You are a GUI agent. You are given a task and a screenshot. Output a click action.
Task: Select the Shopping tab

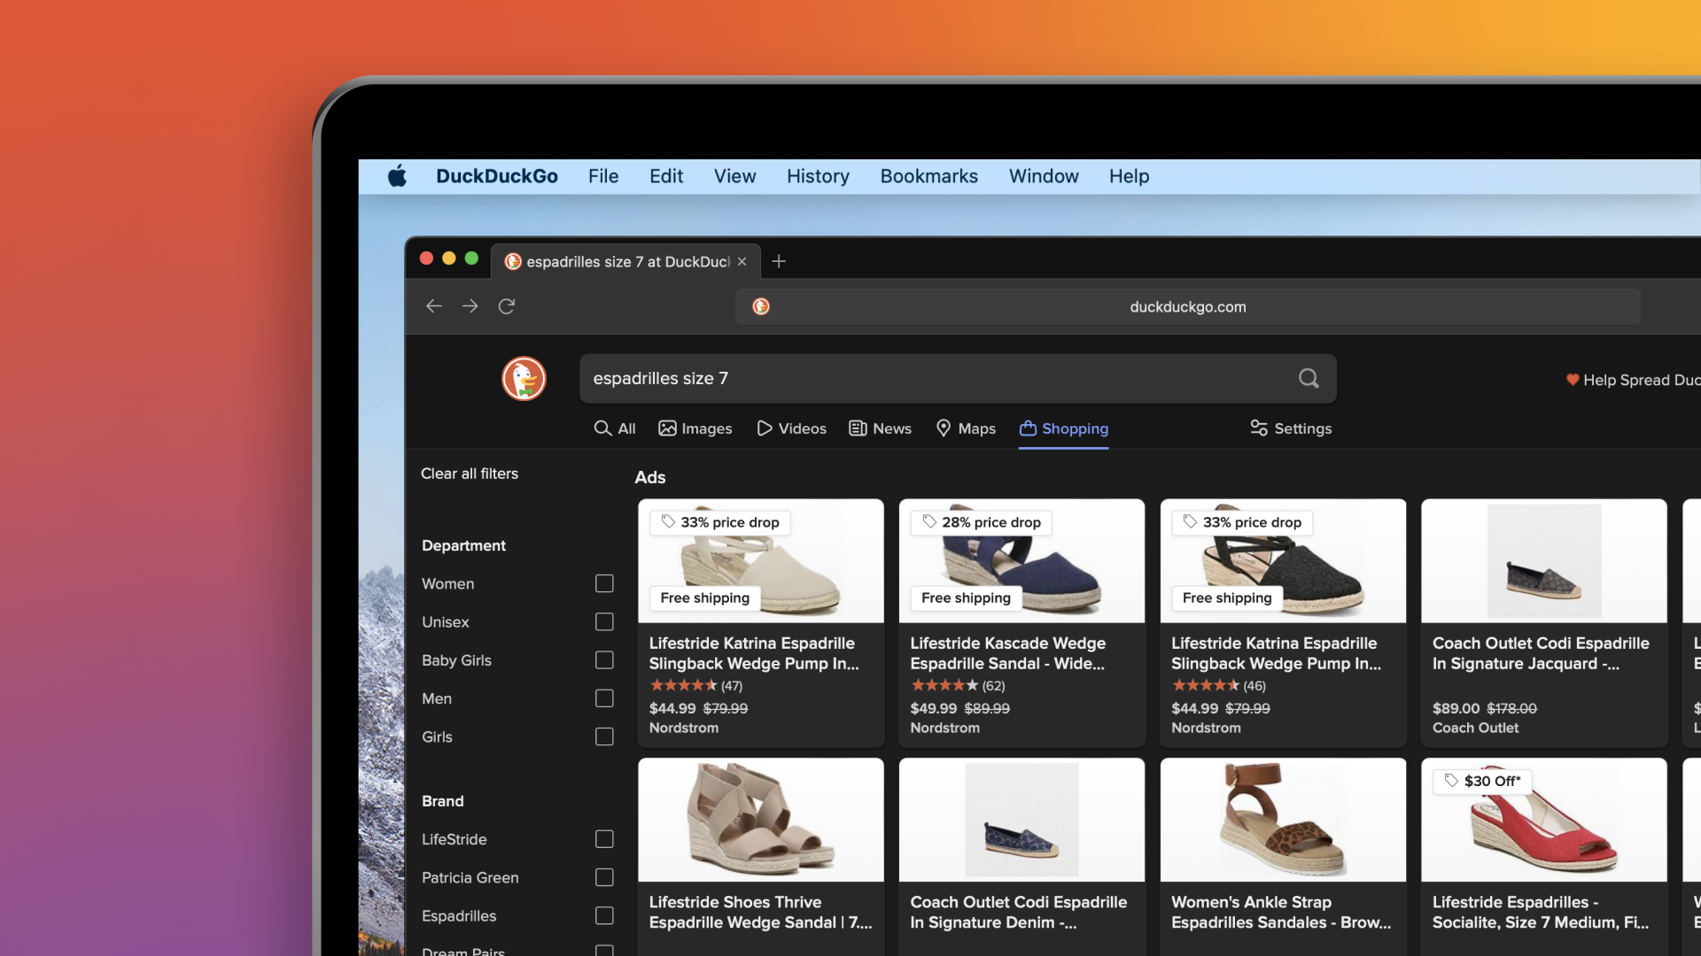[x=1063, y=428]
